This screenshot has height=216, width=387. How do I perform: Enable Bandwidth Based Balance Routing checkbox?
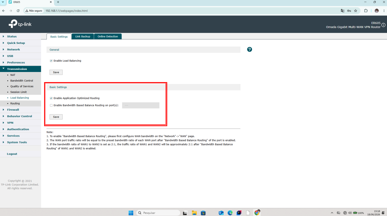pos(51,105)
